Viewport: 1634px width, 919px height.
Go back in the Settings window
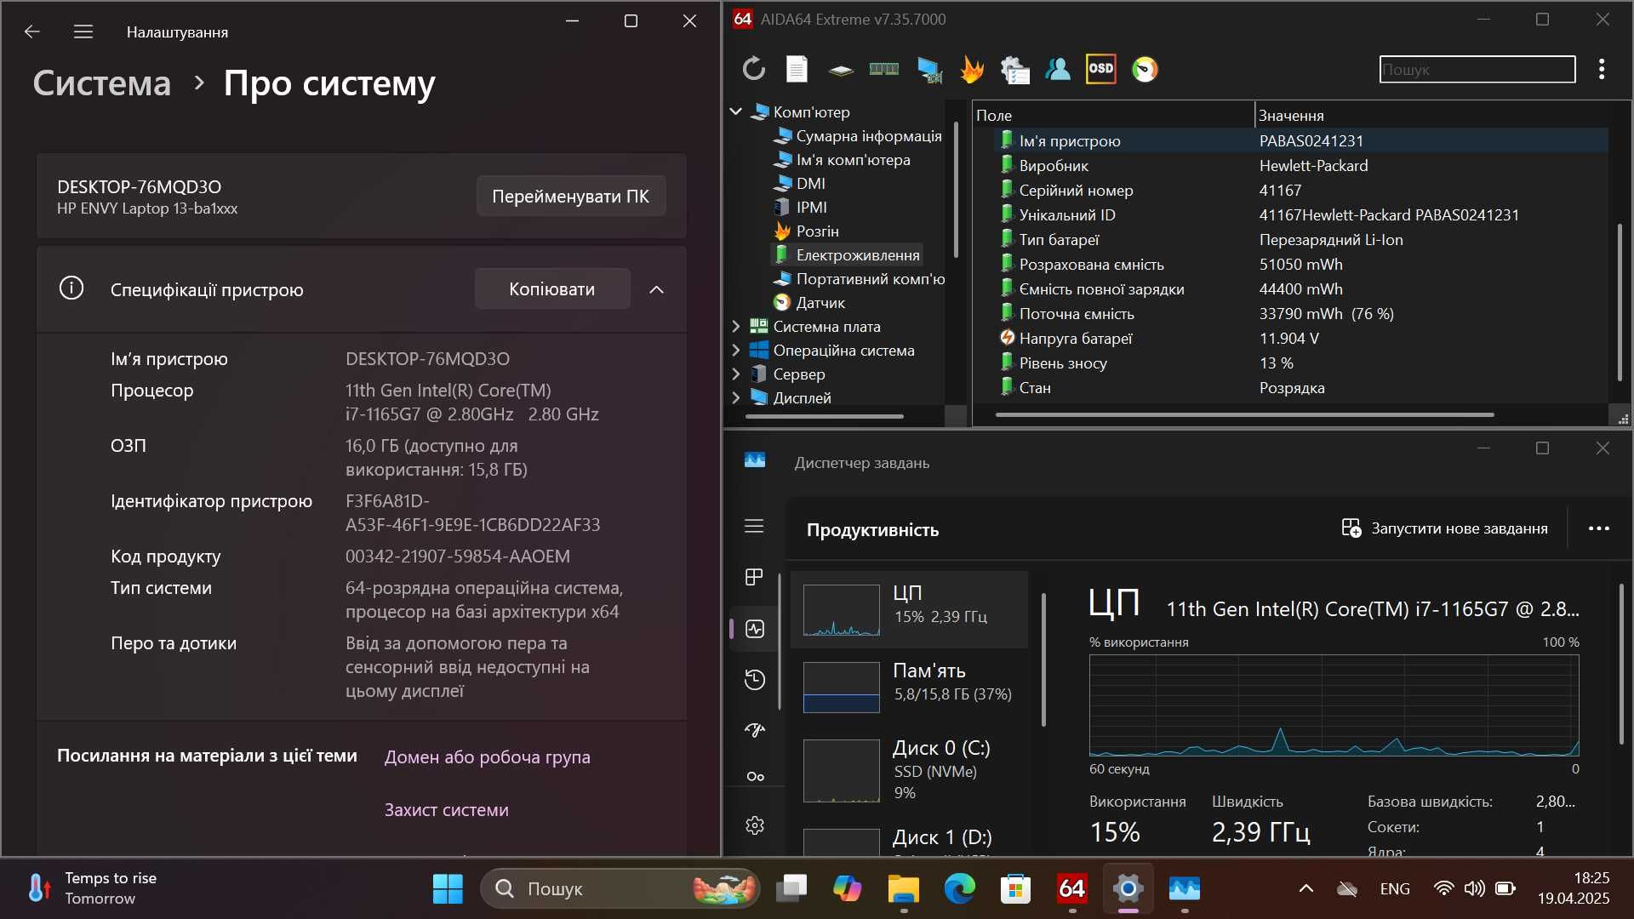[x=32, y=31]
